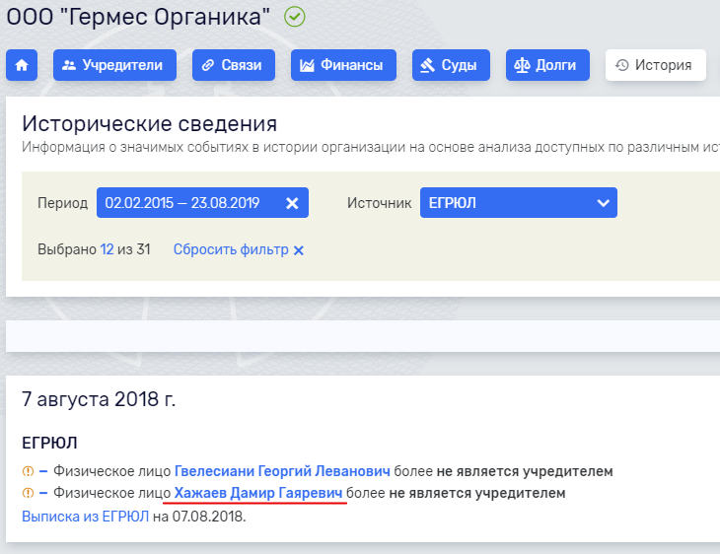Open the Учредители tab
Image resolution: width=720 pixels, height=554 pixels.
pos(114,65)
